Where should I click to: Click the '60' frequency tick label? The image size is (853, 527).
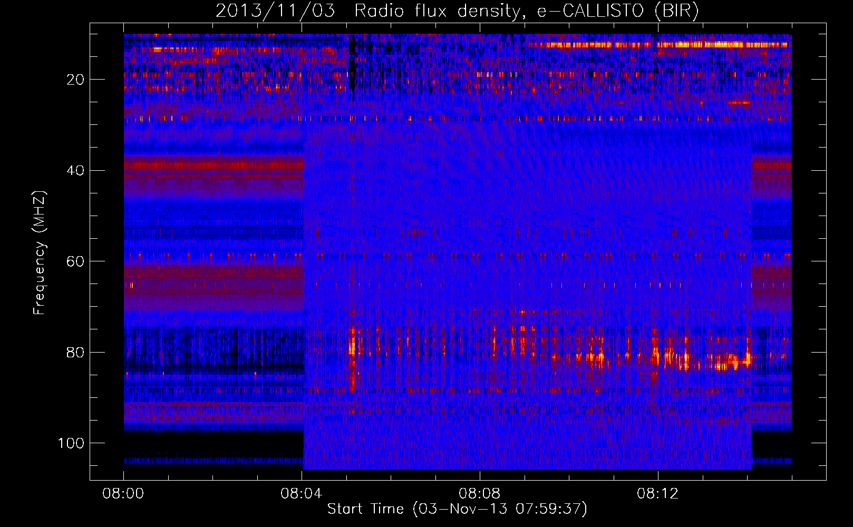tap(76, 261)
